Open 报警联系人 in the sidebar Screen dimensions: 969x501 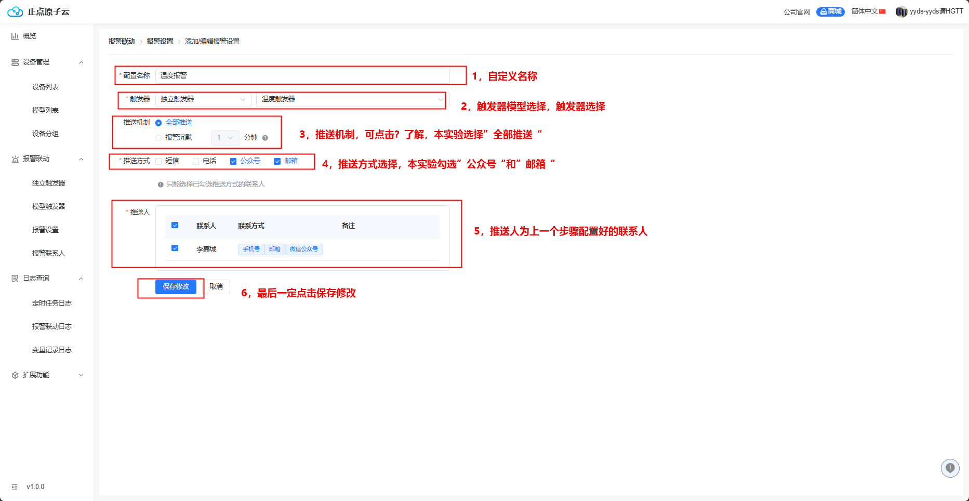click(48, 254)
